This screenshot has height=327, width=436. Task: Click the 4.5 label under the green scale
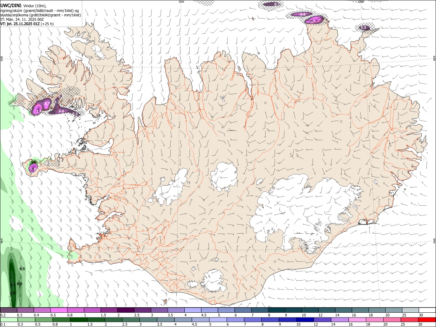coord(195,325)
